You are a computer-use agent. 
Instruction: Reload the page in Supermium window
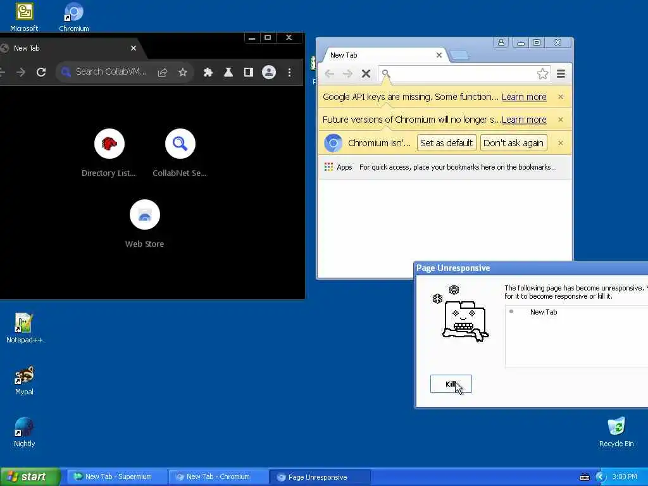tap(41, 72)
